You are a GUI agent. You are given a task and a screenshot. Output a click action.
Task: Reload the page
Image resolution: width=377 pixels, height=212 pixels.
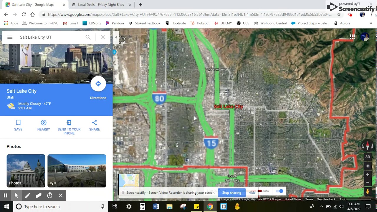[24, 14]
